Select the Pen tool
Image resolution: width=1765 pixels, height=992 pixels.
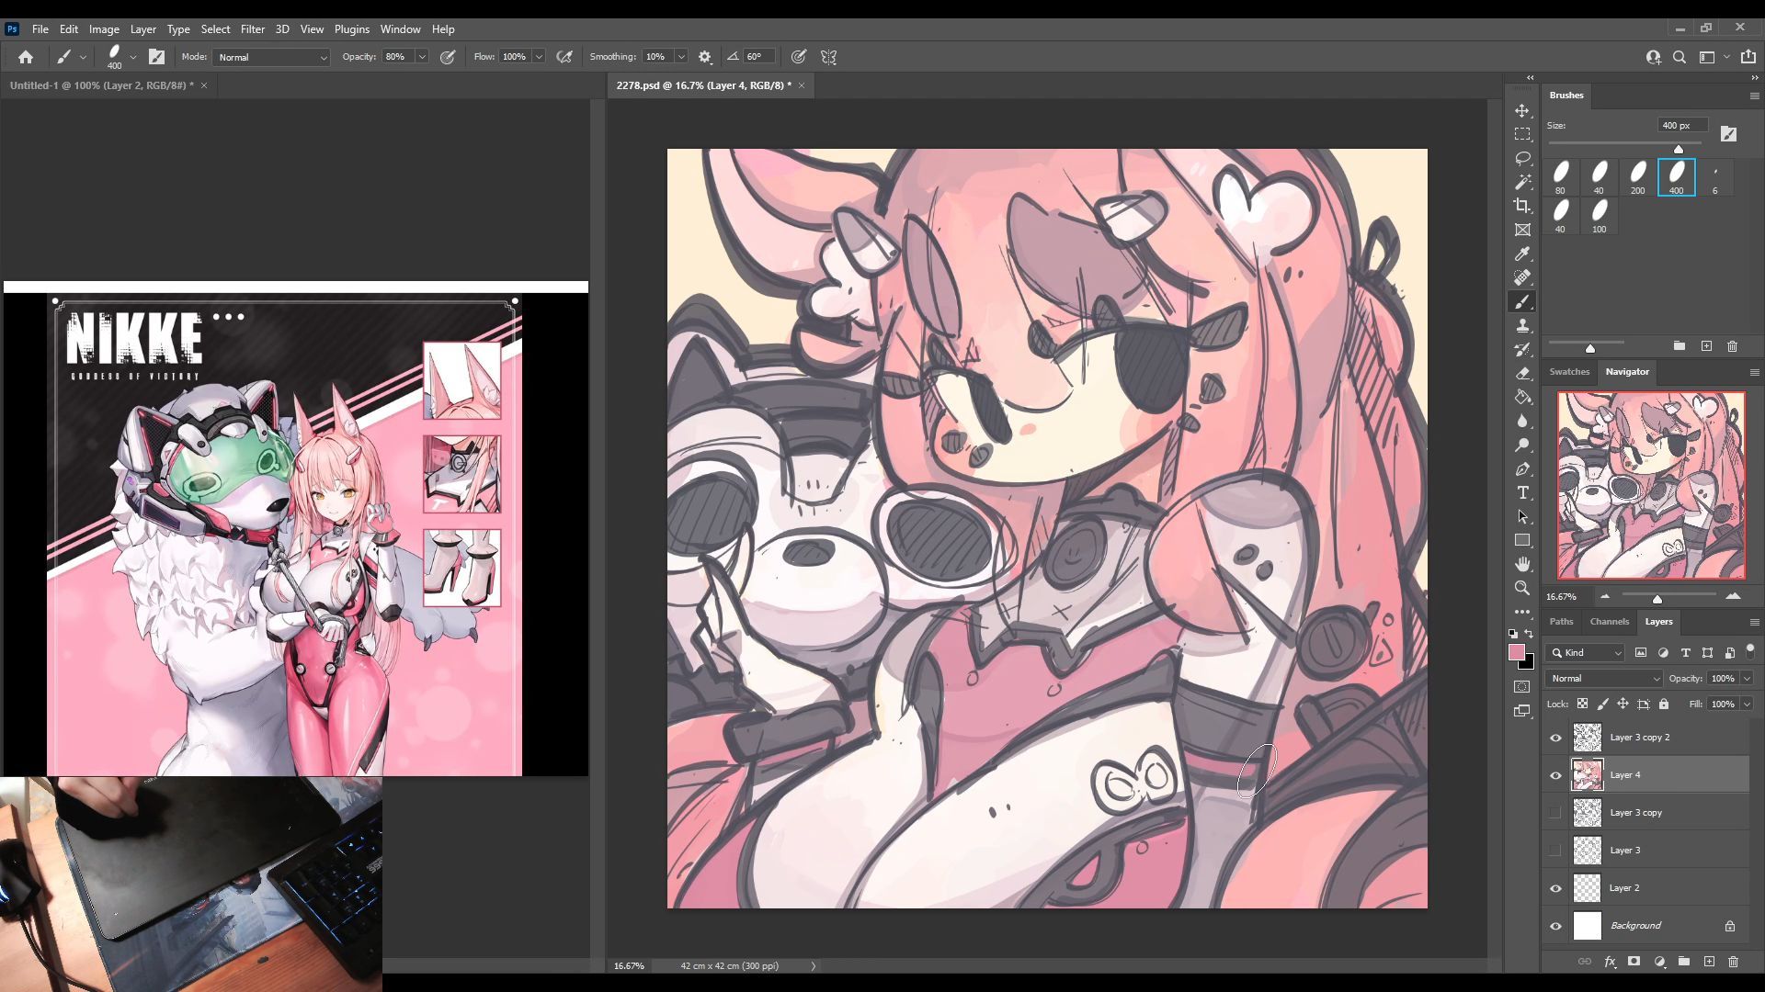(x=1522, y=468)
